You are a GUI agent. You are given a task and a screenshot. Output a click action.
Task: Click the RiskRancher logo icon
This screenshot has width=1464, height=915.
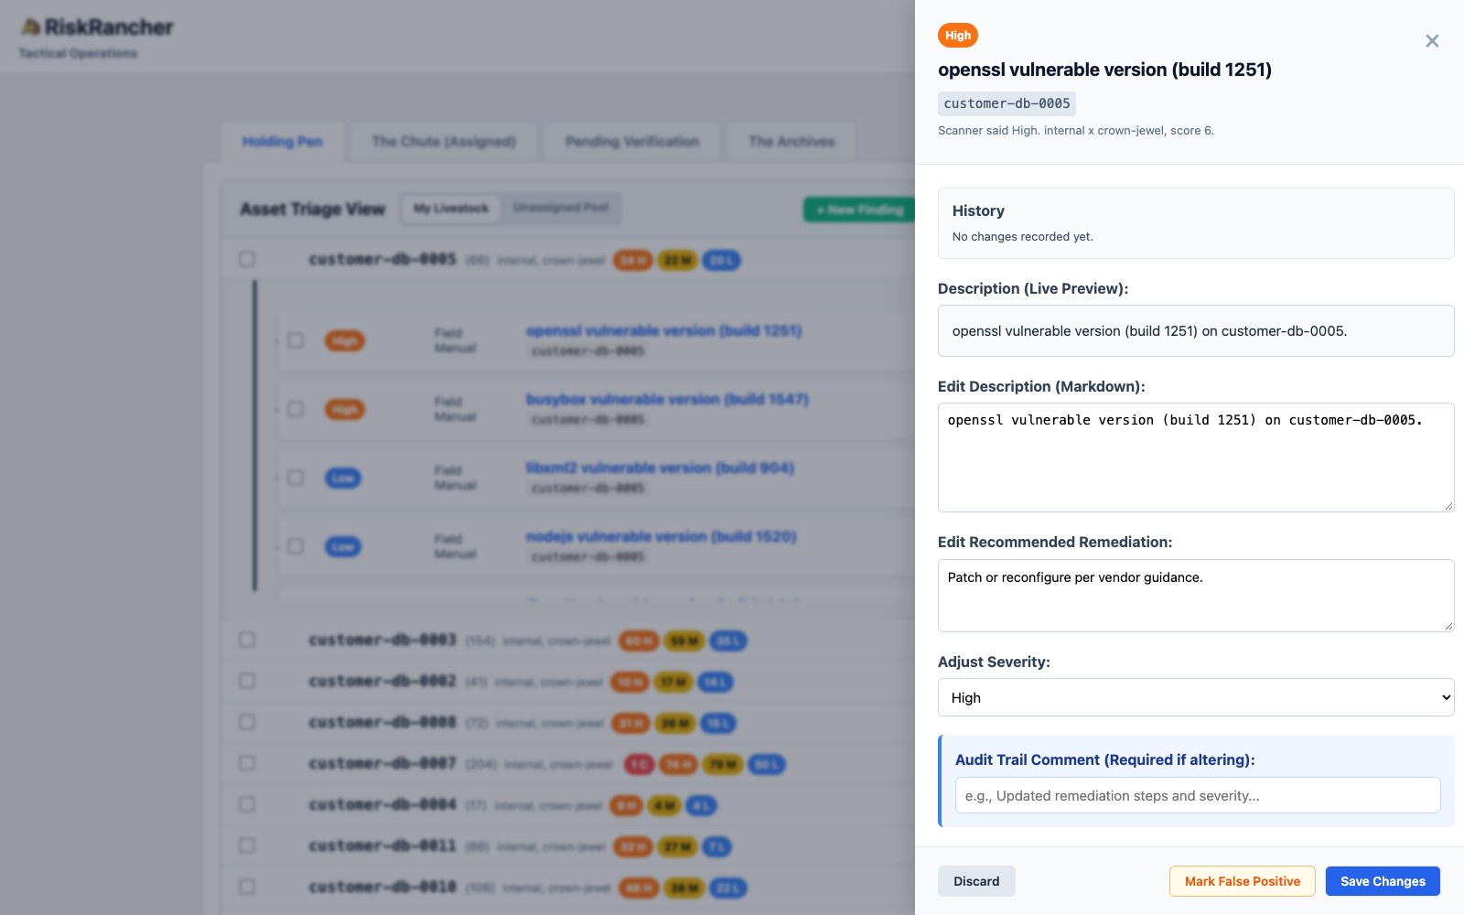point(31,27)
